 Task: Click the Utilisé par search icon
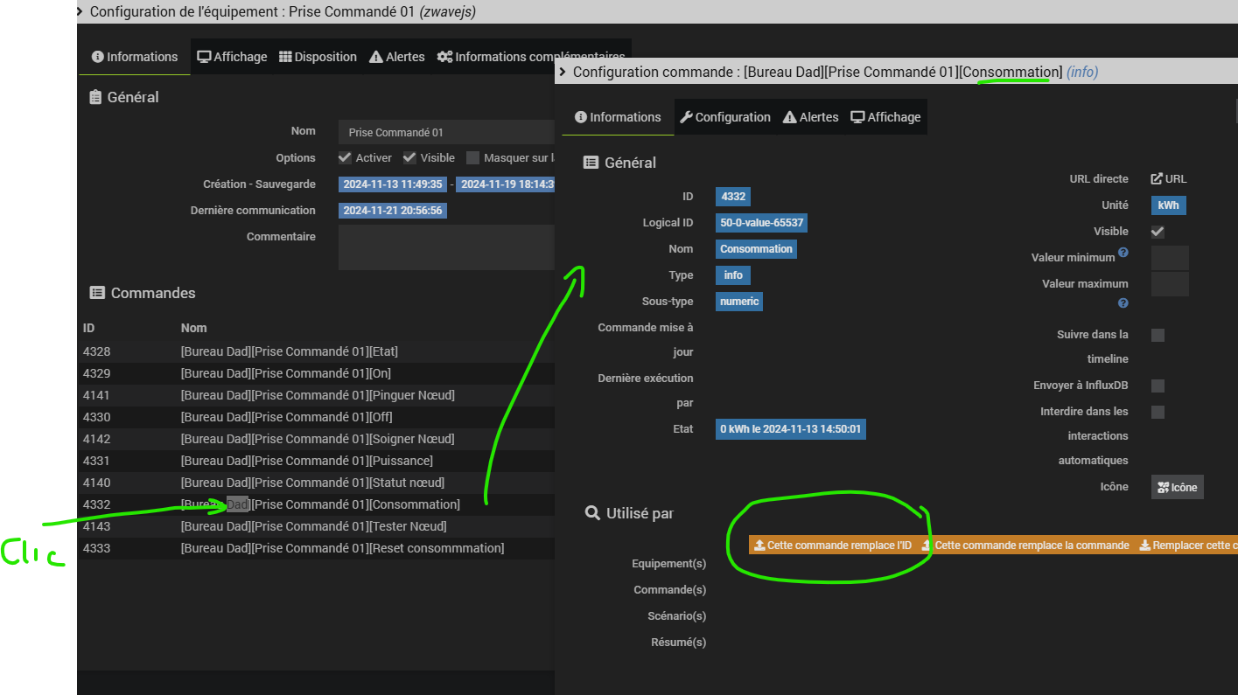(592, 513)
